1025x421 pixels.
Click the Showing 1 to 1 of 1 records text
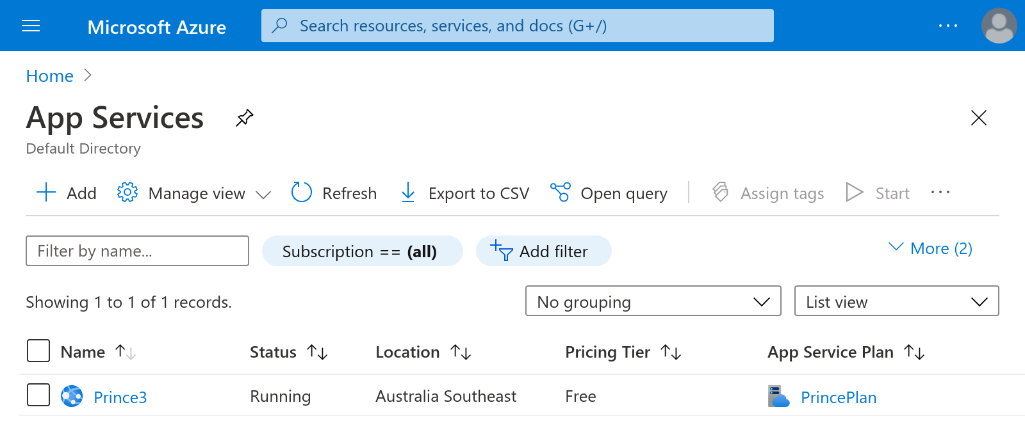tap(129, 302)
